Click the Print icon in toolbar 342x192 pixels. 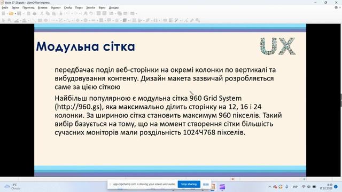point(34,13)
